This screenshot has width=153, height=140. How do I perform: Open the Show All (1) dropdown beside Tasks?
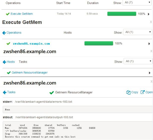(138, 61)
